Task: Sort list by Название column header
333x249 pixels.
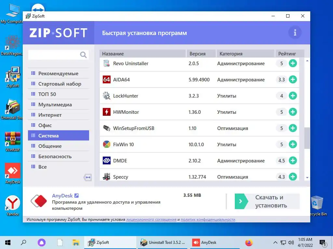Action: pyautogui.click(x=143, y=53)
